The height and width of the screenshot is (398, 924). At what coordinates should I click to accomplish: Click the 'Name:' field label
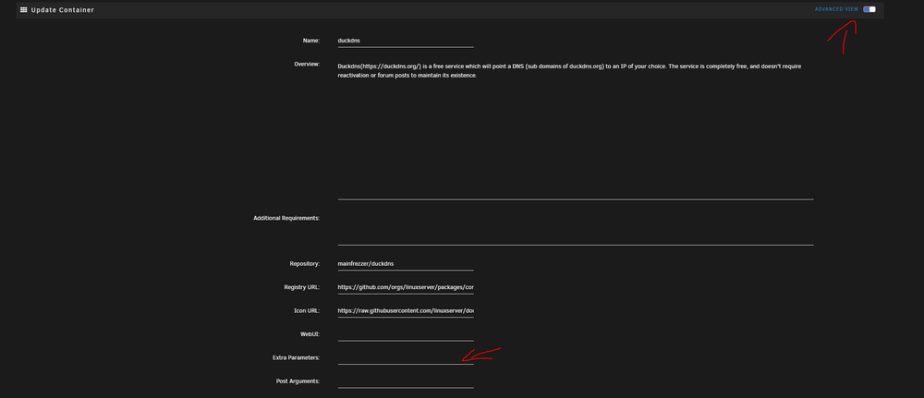311,41
